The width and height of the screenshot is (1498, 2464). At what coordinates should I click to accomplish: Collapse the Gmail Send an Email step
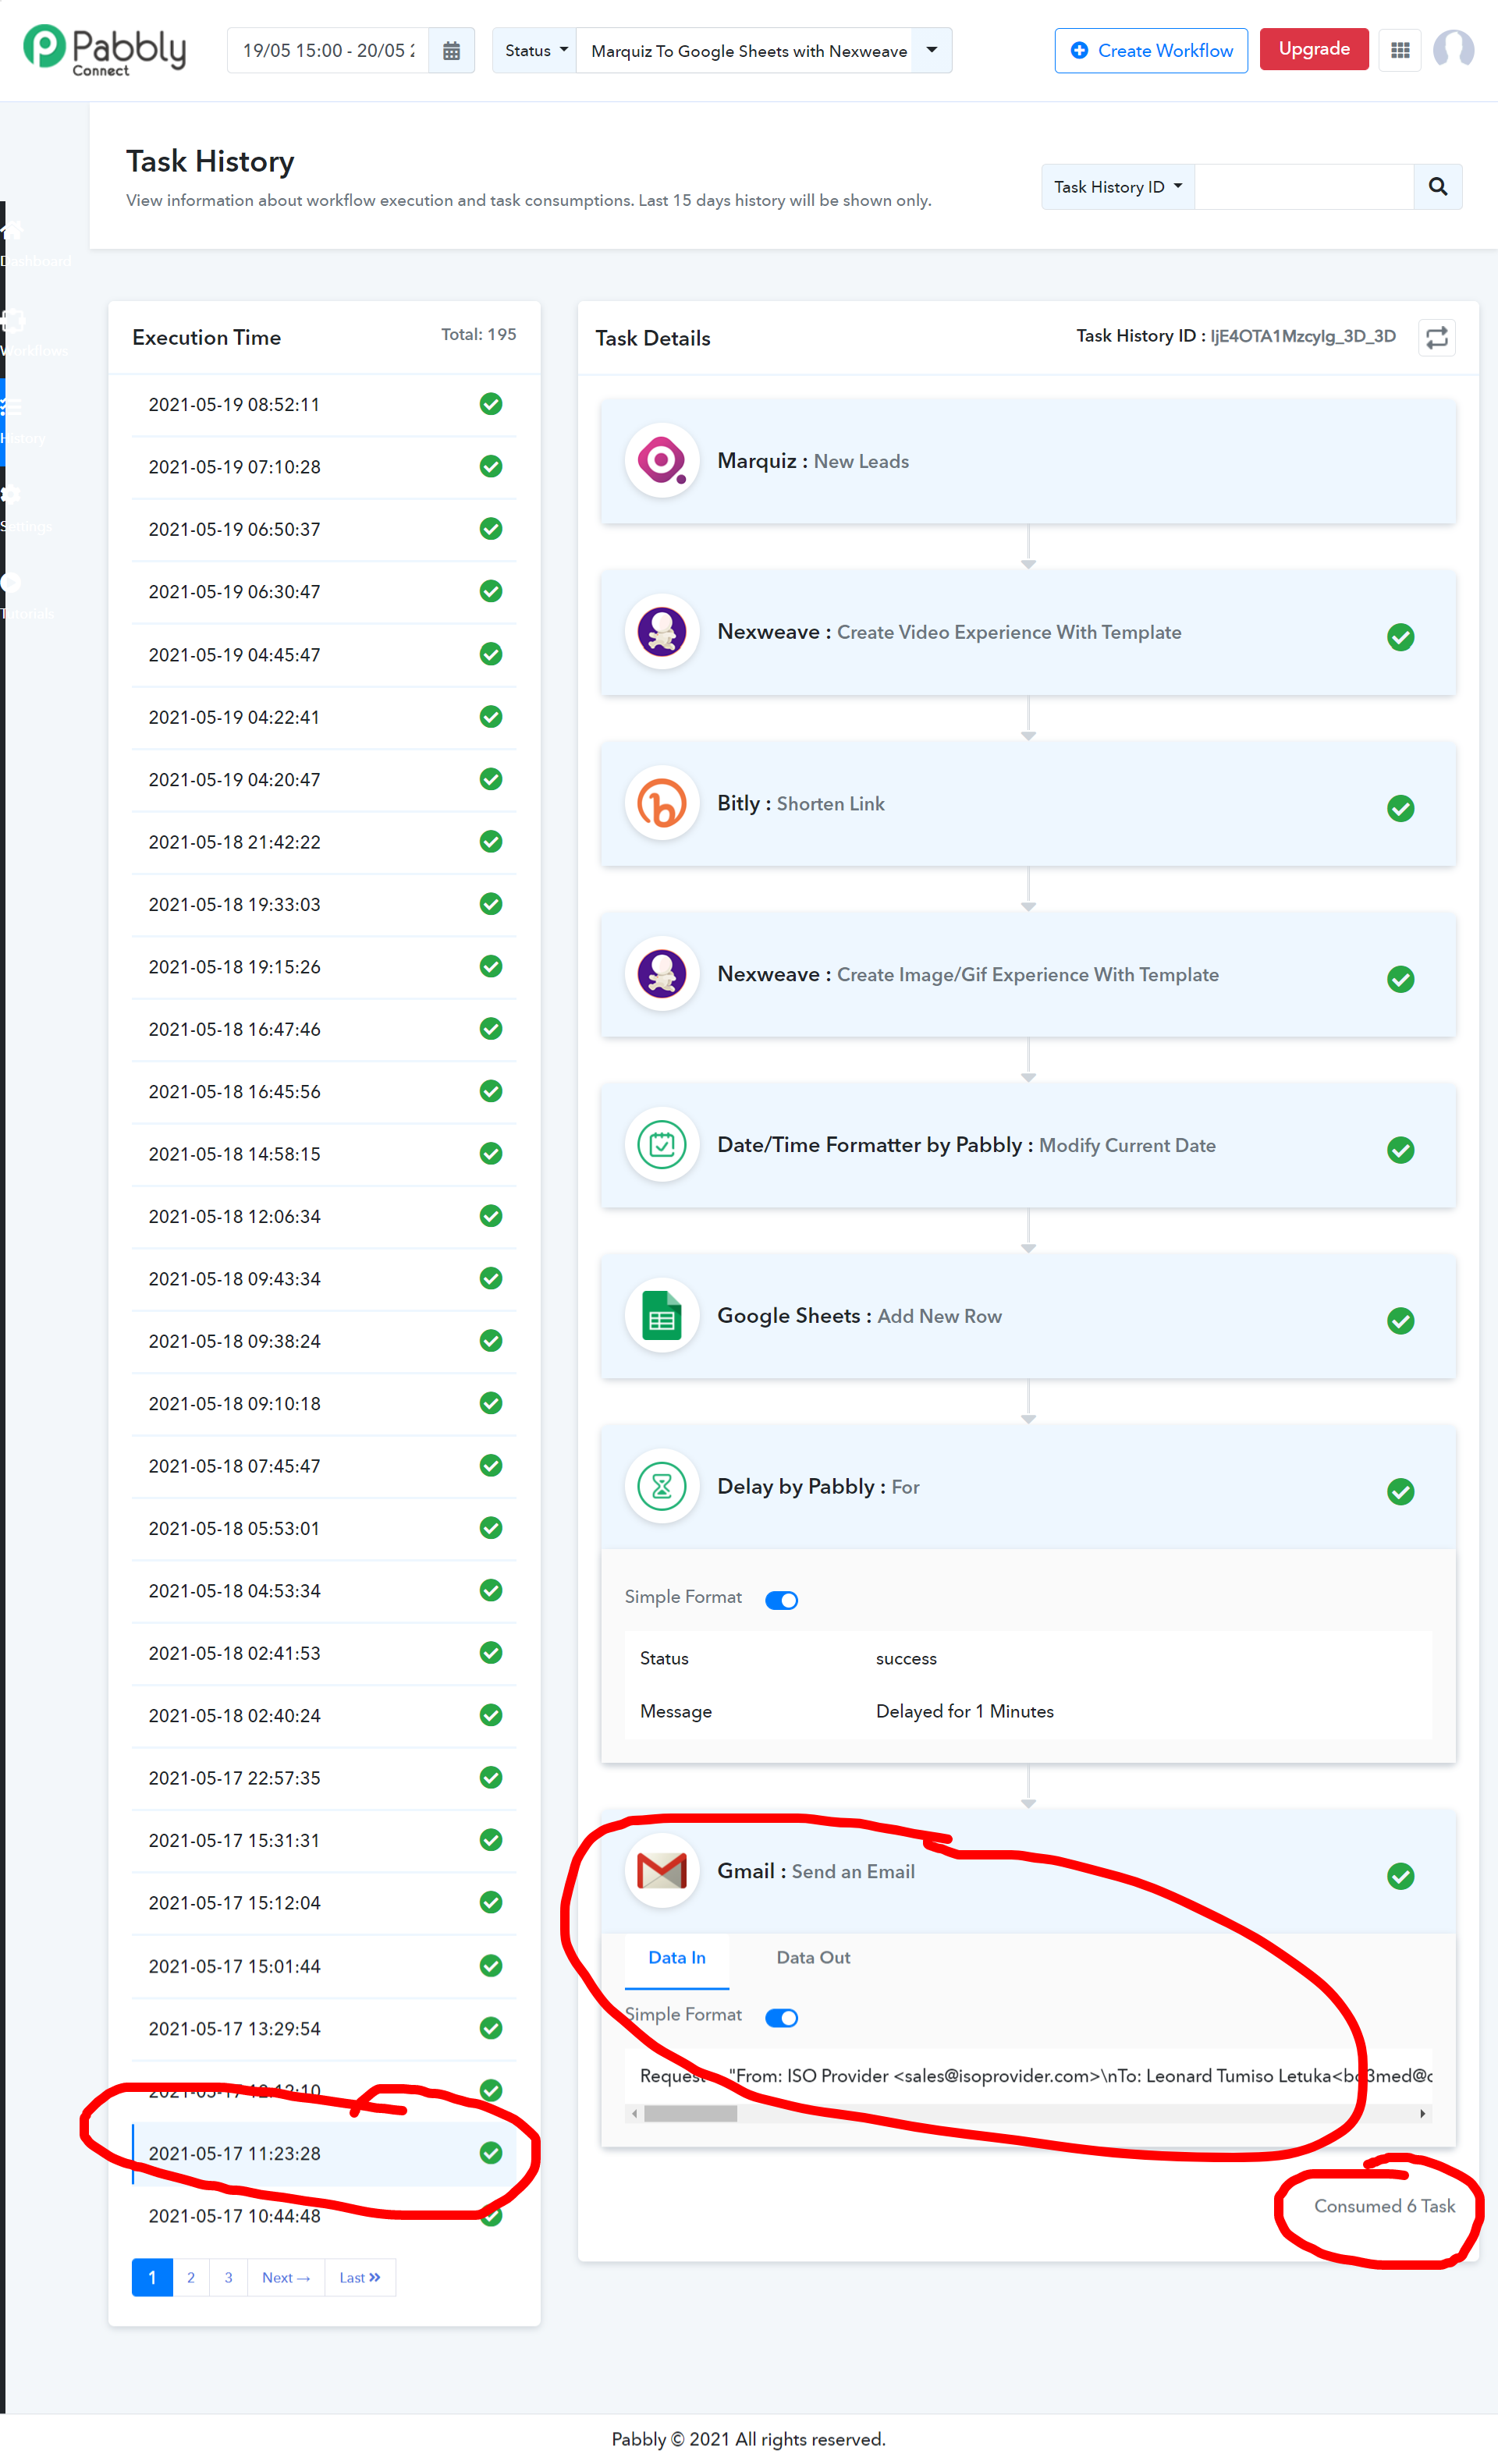click(x=1028, y=1871)
